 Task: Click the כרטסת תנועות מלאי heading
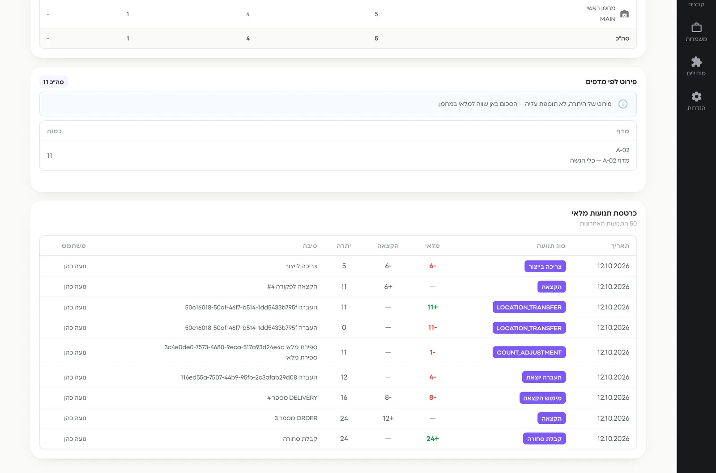(604, 214)
